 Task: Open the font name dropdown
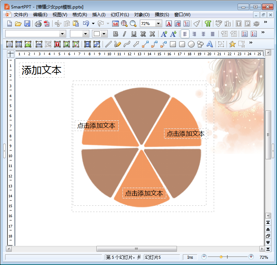tap(63, 34)
